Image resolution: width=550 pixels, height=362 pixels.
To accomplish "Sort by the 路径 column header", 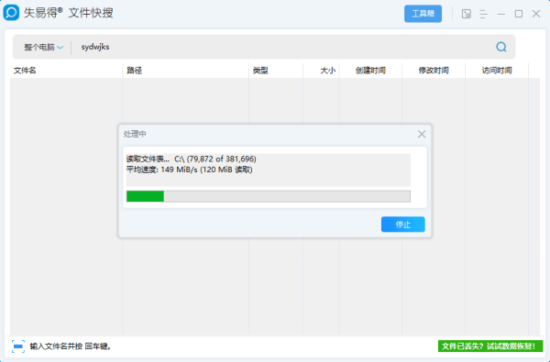I will (x=186, y=71).
